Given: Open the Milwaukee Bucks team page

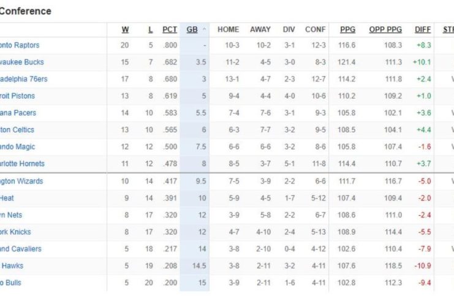Looking at the screenshot, I should pyautogui.click(x=22, y=62).
